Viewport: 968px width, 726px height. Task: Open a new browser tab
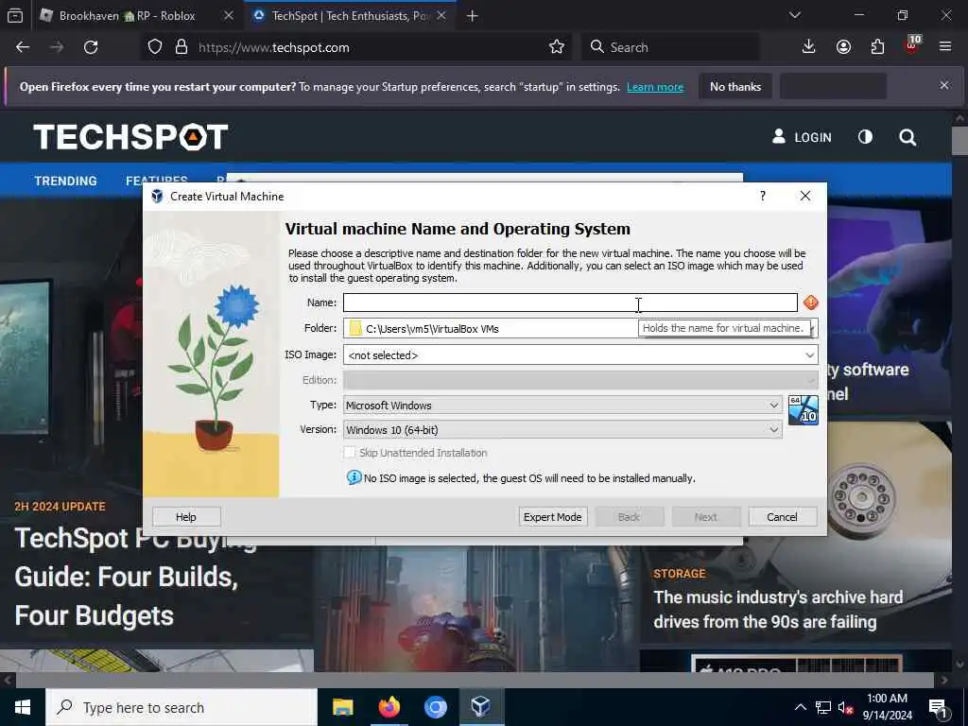pyautogui.click(x=472, y=16)
